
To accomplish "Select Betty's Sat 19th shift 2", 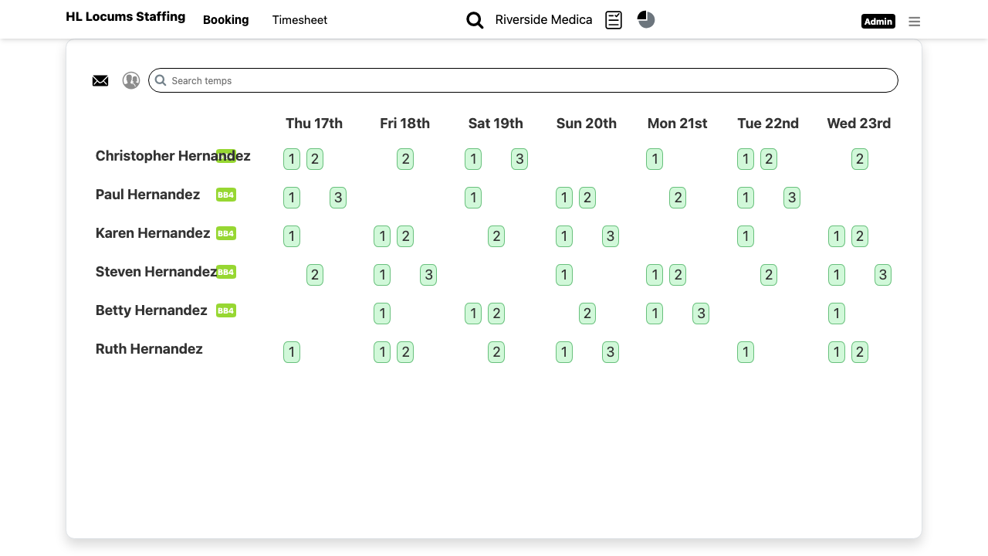I will tap(496, 314).
